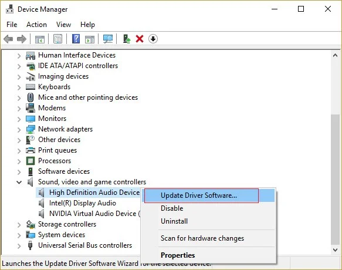Screen dimensions: 342x270
Task: Expand the Network adapters category
Action: tap(19, 130)
